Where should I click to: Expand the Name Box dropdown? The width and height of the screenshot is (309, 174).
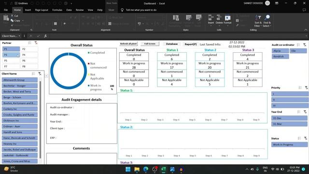19,36
